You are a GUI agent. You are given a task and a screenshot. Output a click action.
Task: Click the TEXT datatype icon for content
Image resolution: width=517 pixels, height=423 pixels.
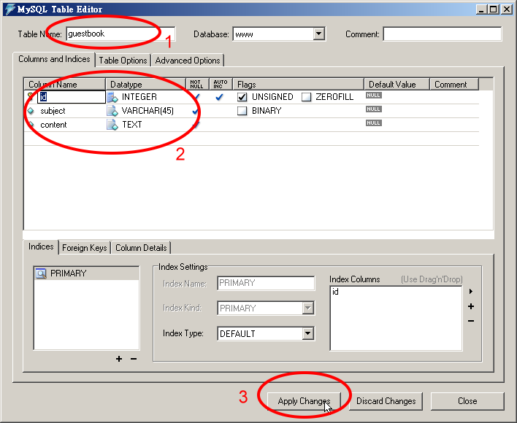tap(112, 125)
